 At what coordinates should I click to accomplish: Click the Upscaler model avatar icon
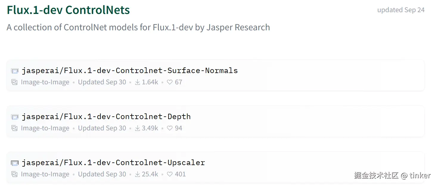point(15,163)
